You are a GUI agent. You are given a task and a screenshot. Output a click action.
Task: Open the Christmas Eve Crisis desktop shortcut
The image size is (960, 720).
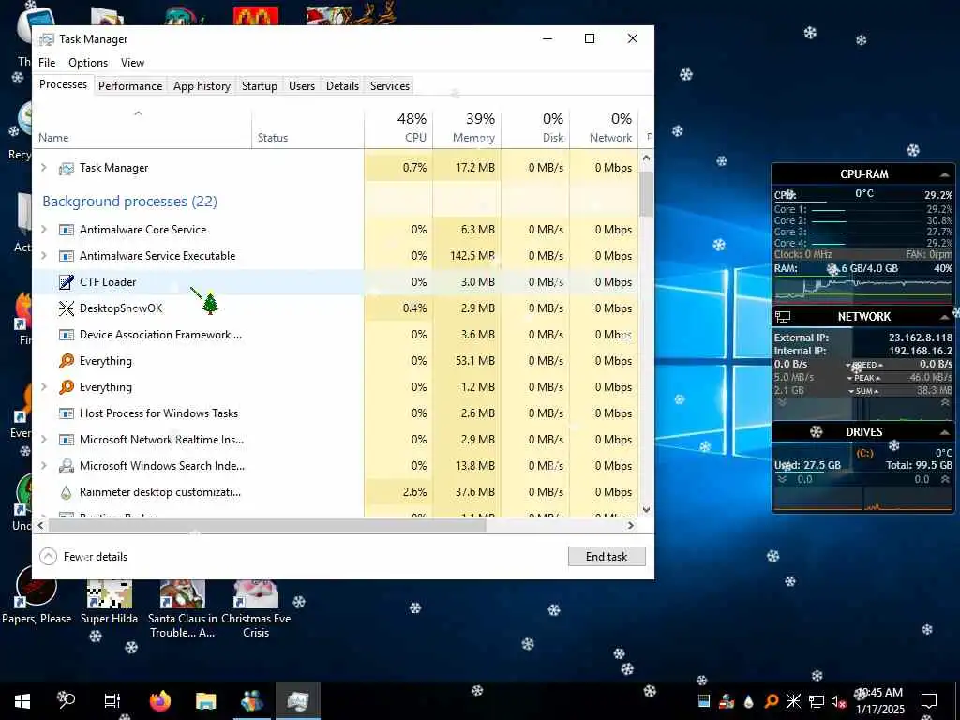[x=256, y=609]
